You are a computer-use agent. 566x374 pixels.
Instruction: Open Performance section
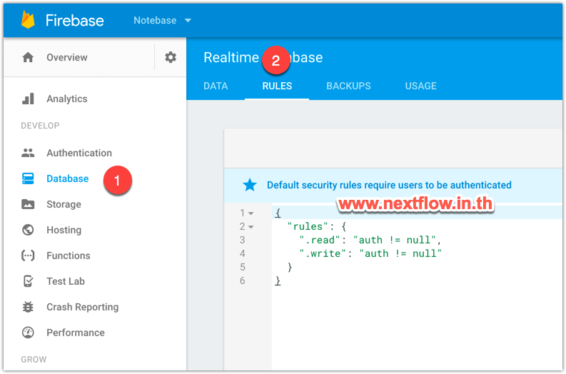[x=76, y=333]
